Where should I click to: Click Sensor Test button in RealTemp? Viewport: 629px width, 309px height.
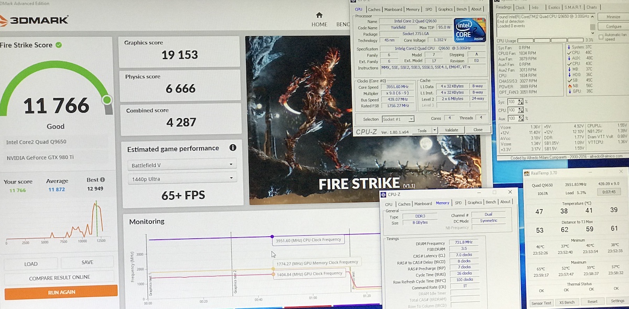pos(541,302)
